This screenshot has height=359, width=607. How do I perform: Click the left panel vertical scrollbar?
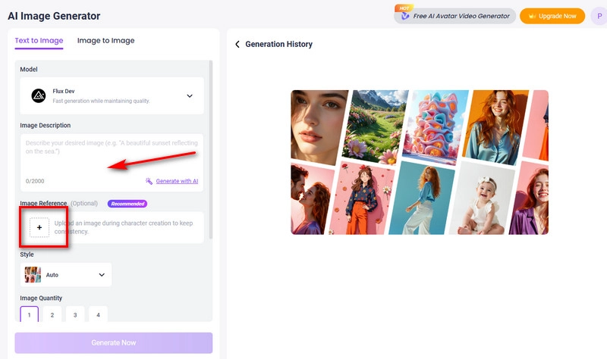pos(210,151)
